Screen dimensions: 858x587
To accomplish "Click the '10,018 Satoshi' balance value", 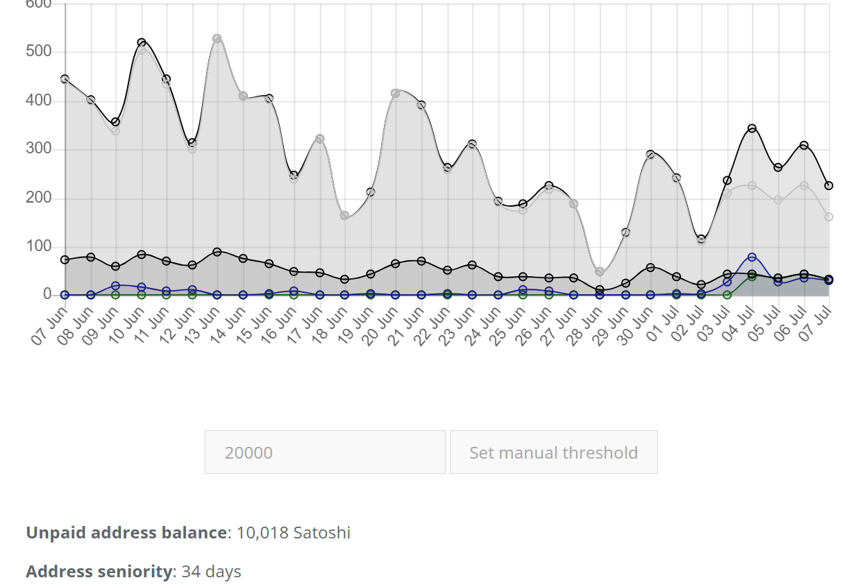I will (x=293, y=533).
